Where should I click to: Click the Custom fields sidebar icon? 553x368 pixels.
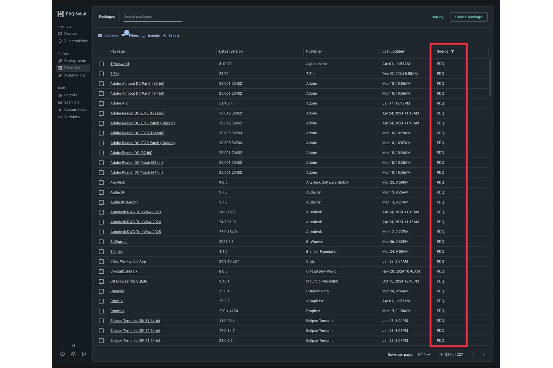point(60,110)
